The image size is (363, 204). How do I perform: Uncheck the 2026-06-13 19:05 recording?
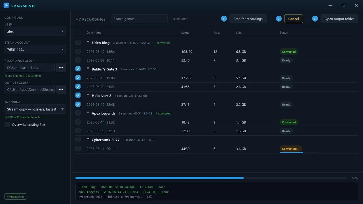(x=78, y=78)
